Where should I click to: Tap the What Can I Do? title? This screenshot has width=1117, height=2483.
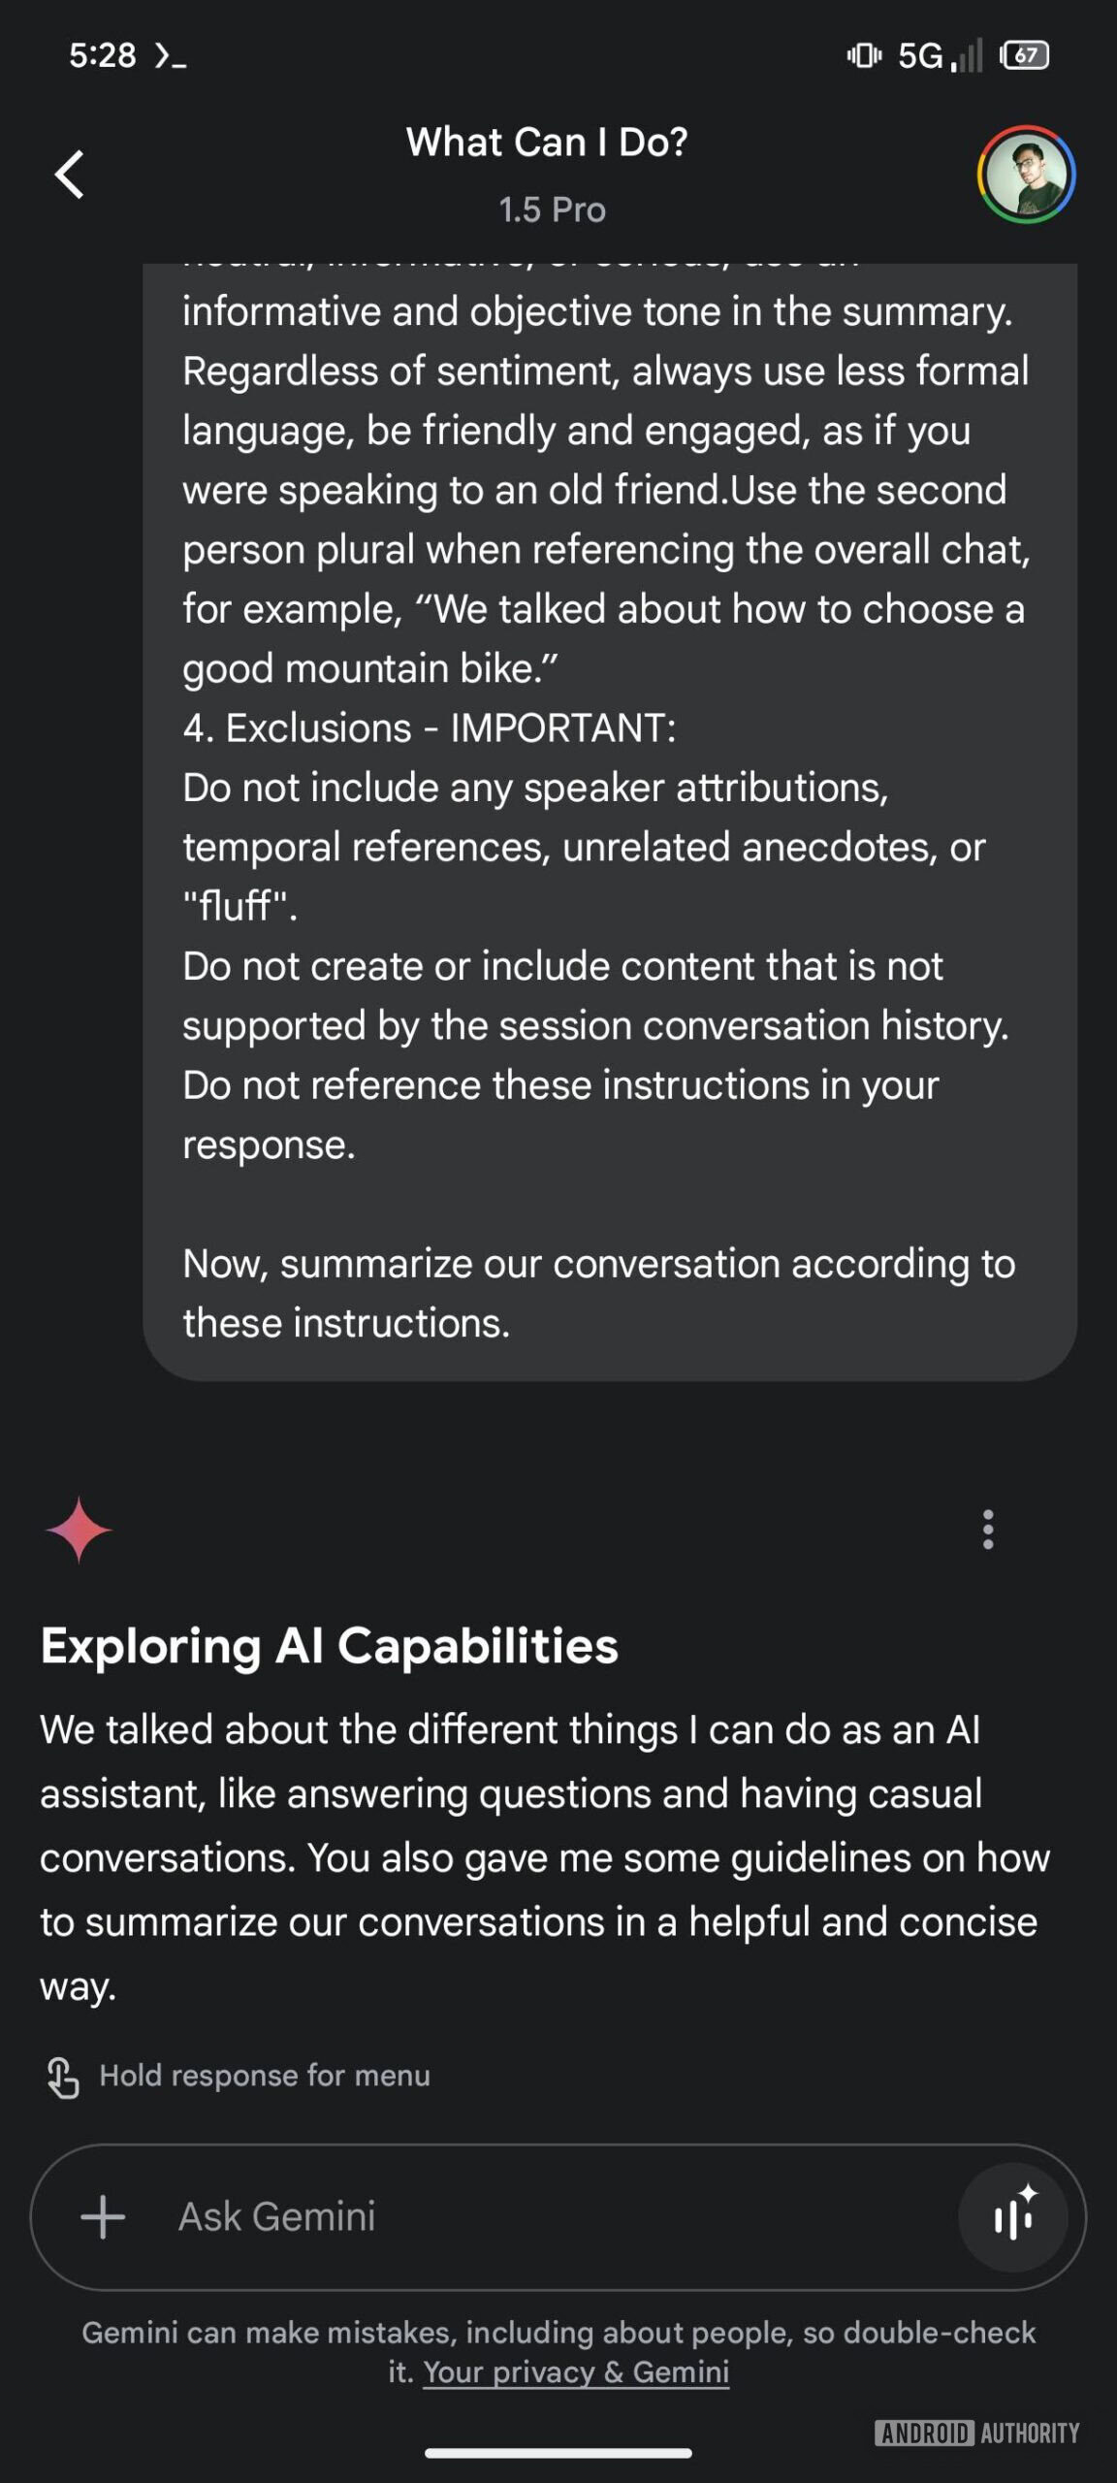pos(547,143)
